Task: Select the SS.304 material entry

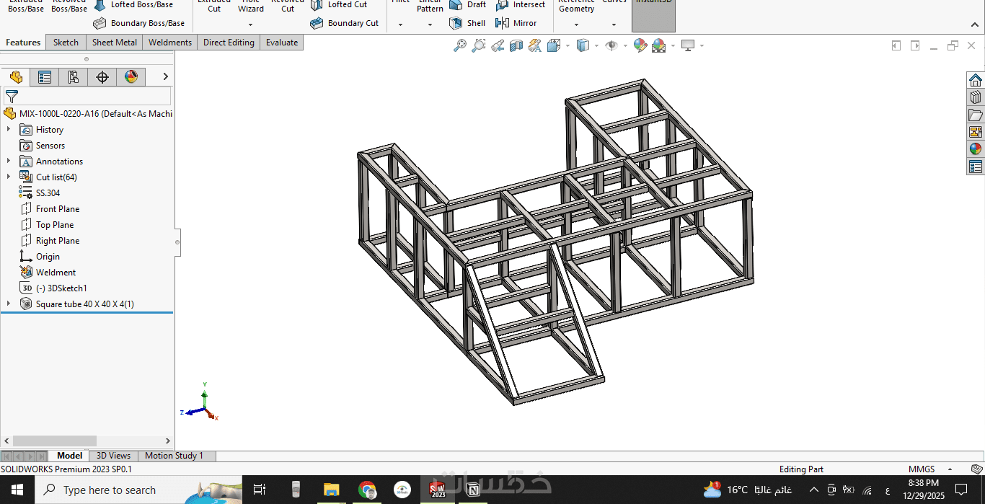Action: (x=40, y=193)
